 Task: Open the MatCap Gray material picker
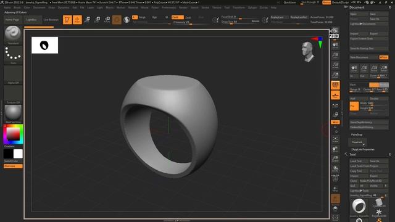tap(13, 114)
